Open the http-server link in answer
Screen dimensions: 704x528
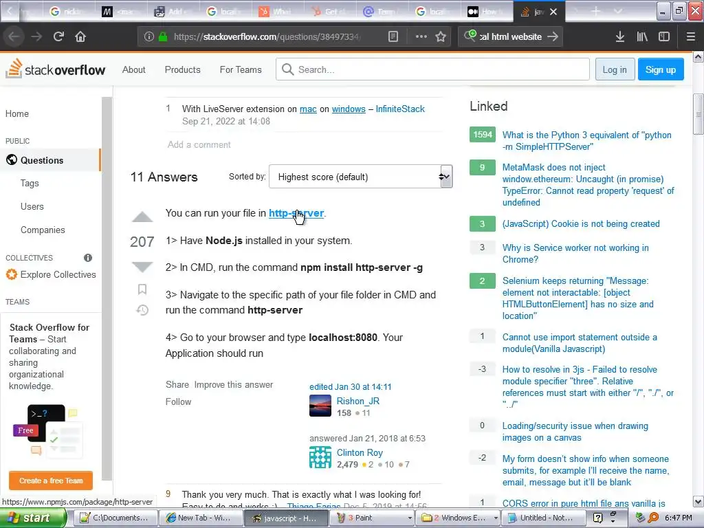(x=296, y=213)
